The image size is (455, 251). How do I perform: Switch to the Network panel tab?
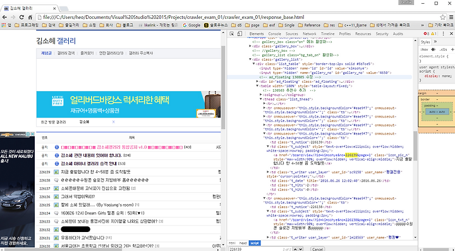click(x=309, y=34)
